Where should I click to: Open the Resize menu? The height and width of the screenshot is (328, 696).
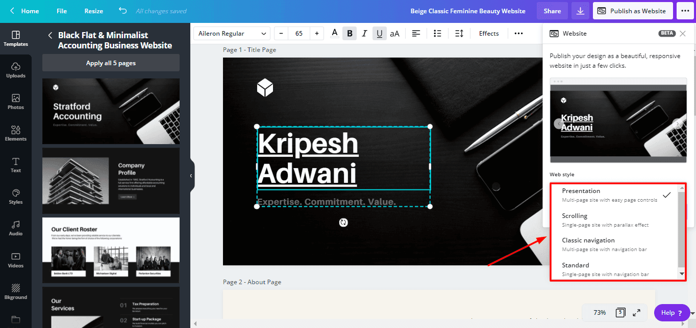coord(93,11)
